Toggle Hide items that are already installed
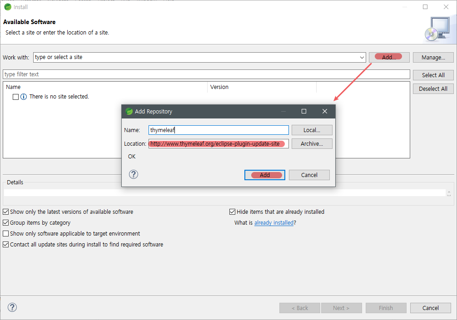Screen dimensions: 457x320 pyautogui.click(x=232, y=212)
